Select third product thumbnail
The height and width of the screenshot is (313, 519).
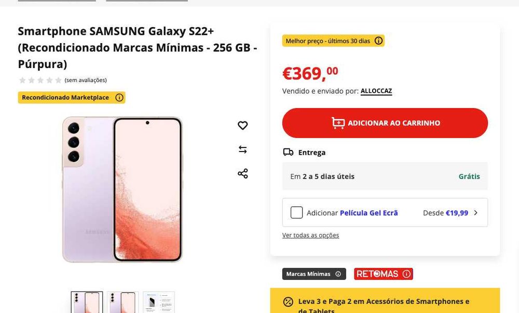pos(159,303)
